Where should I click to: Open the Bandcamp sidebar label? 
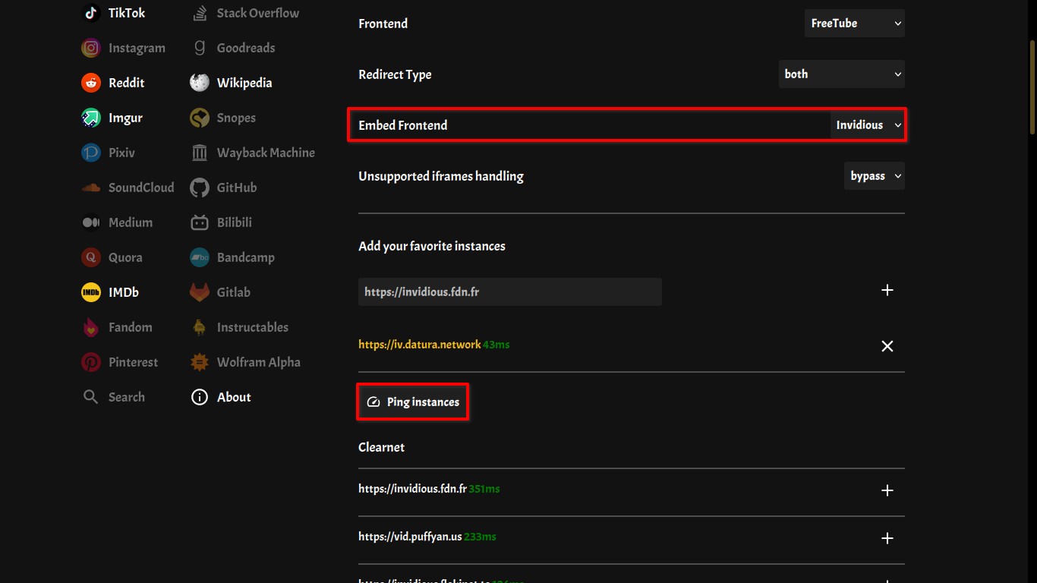click(246, 257)
